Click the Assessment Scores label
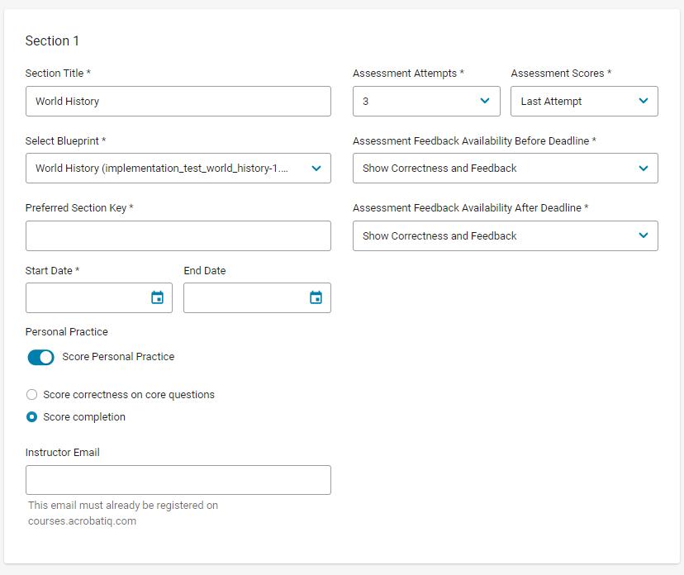Screen dimensions: 684x575 pyautogui.click(x=561, y=74)
